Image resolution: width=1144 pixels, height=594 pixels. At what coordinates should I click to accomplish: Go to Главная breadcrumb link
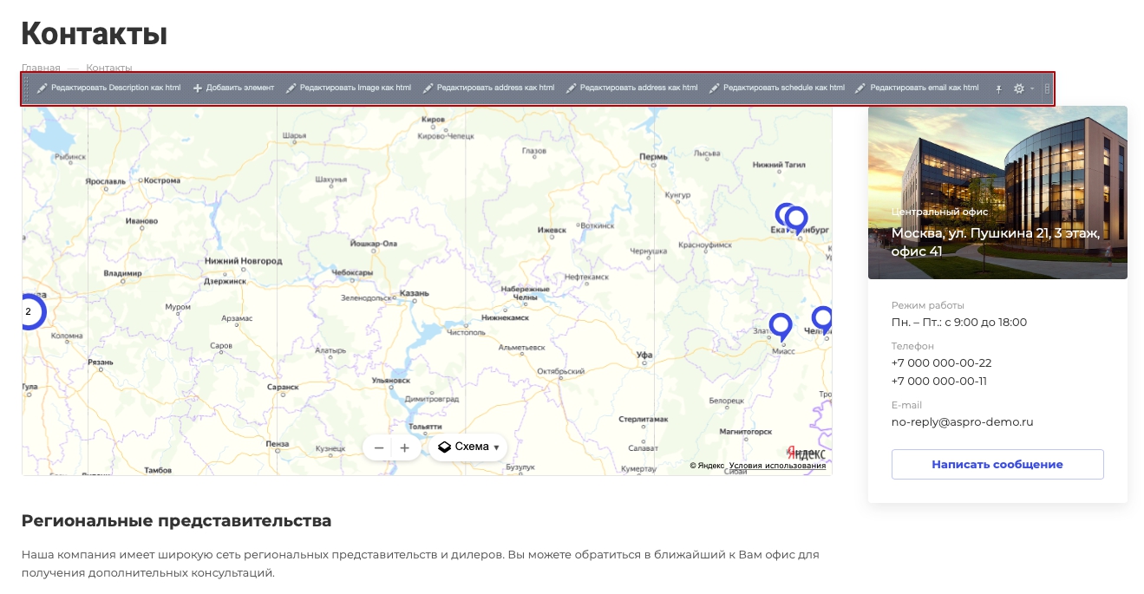coord(41,67)
